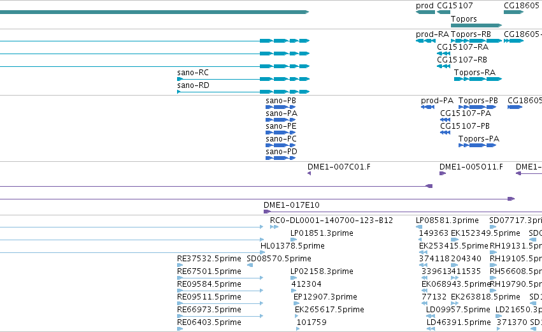Screen dimensions: 542x332
Task: Click the prod-RA transcript label
Action: [432, 34]
